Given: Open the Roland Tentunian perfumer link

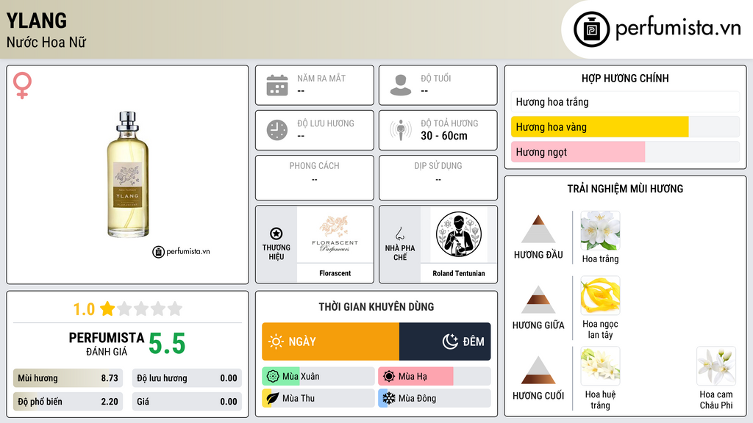Looking at the screenshot, I should click(459, 273).
